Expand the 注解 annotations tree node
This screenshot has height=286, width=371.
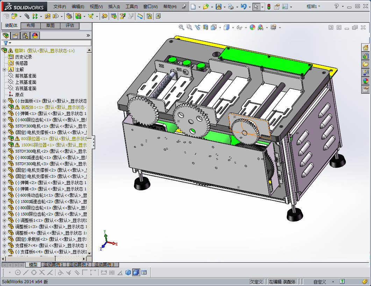[4, 69]
